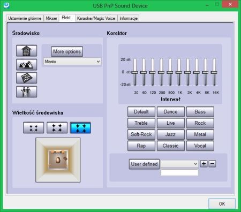
Task: Select the house environment icon
Action: click(x=27, y=51)
